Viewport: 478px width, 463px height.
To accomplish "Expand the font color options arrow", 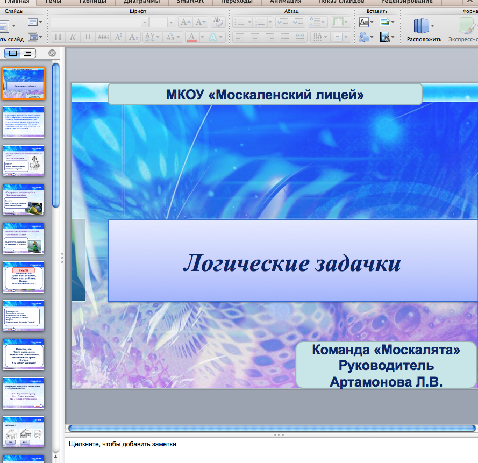I will (x=202, y=37).
